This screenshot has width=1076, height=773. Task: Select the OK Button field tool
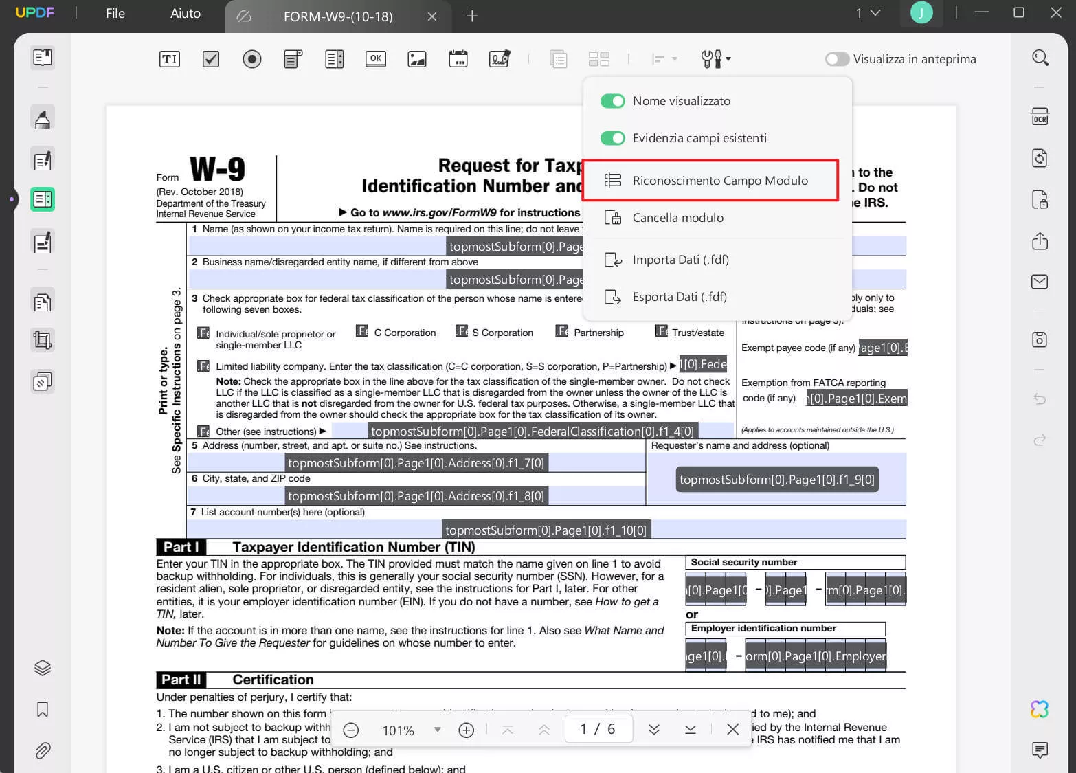376,59
